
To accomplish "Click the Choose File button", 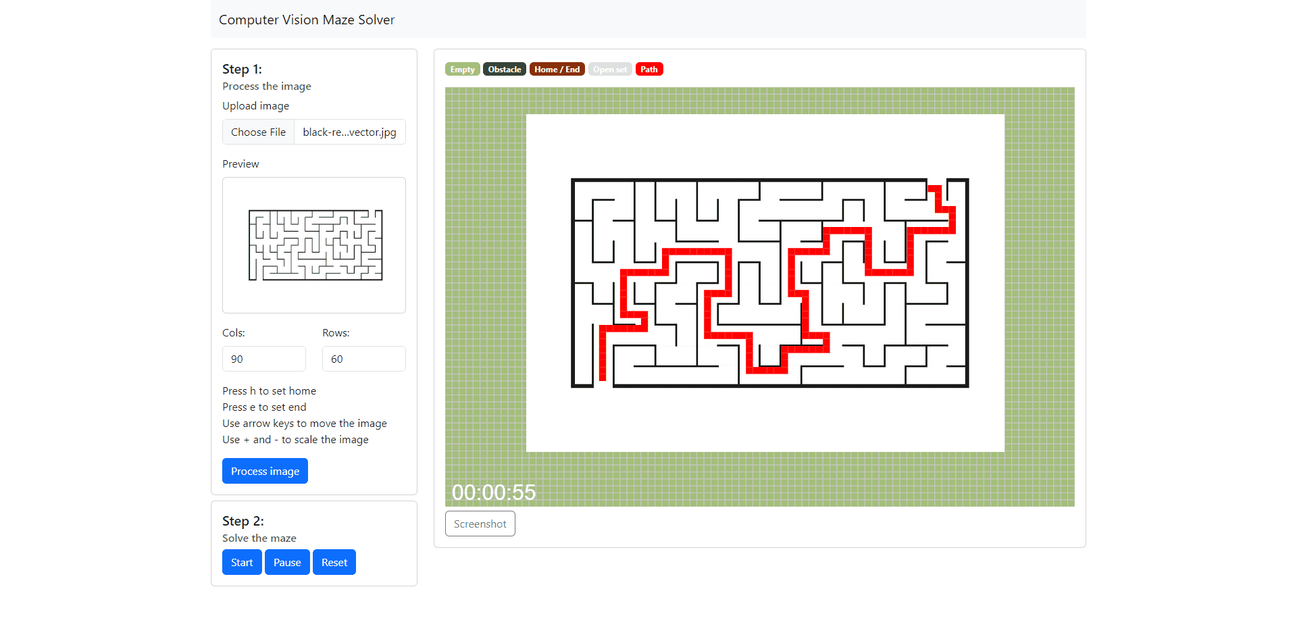I will coord(258,132).
